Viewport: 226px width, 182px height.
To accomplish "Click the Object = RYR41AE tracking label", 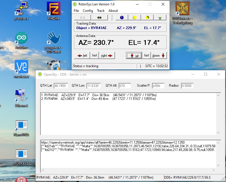I will pos(92,28).
